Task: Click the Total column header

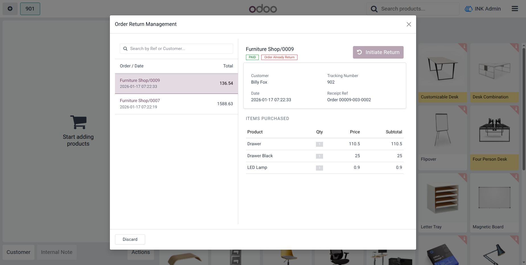Action: click(228, 66)
